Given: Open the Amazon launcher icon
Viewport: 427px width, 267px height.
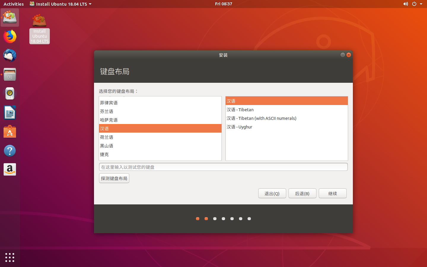Looking at the screenshot, I should point(10,170).
